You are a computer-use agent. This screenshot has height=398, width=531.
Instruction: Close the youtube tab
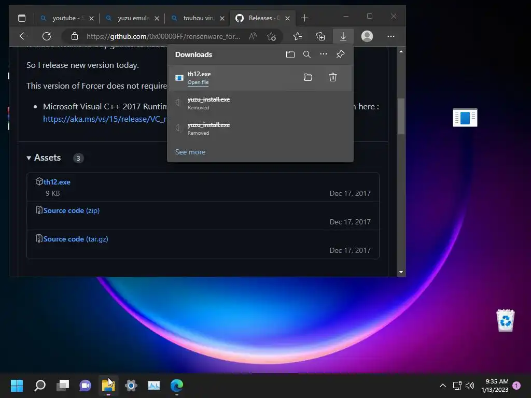91,18
